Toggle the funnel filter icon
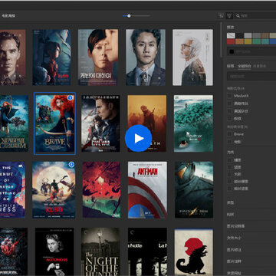This screenshot has height=276, width=276. pos(229,16)
